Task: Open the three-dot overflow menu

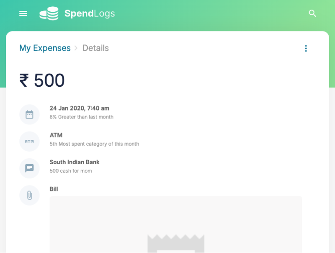Action: click(306, 48)
